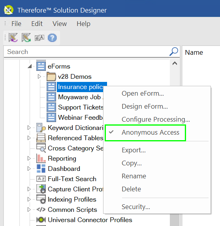Select the Insurance policy tree item
The width and height of the screenshot is (220, 226).
[x=81, y=87]
